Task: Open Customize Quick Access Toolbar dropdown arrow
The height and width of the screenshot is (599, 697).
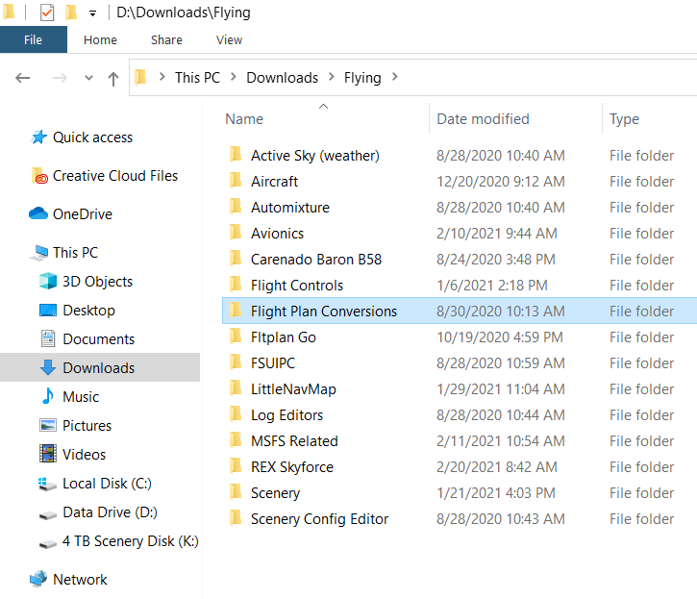Action: tap(92, 13)
